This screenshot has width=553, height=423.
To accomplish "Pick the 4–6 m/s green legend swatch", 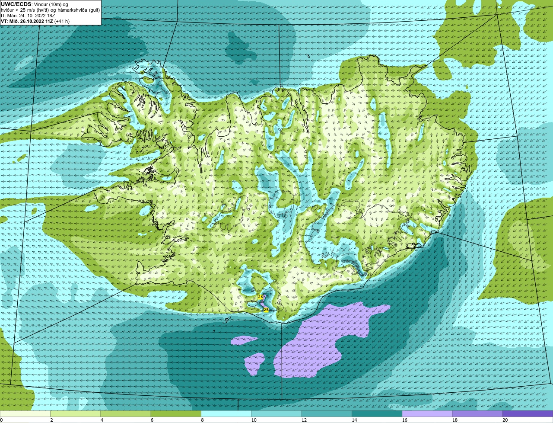I will pos(126,414).
